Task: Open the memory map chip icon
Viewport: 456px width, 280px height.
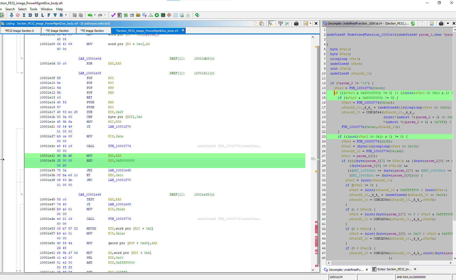Action: (163, 15)
